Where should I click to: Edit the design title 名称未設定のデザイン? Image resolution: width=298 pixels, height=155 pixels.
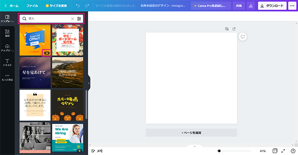[x=163, y=6]
